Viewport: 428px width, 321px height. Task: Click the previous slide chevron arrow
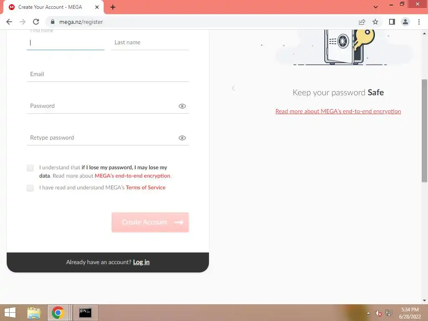tap(233, 88)
